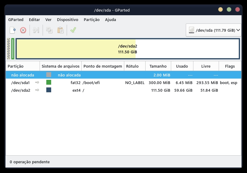Click the 6.45 MiB used value
The width and height of the screenshot is (247, 173).
[184, 83]
